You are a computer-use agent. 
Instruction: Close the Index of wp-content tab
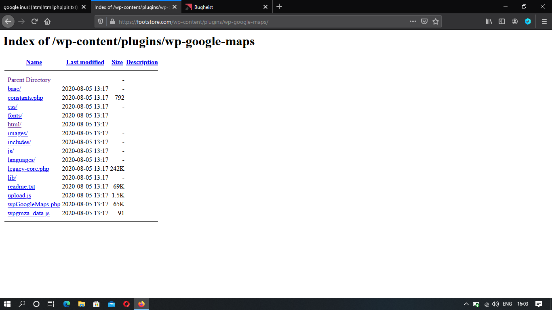(175, 7)
